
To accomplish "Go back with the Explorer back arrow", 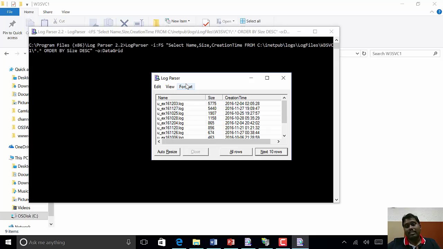I will [x=7, y=54].
